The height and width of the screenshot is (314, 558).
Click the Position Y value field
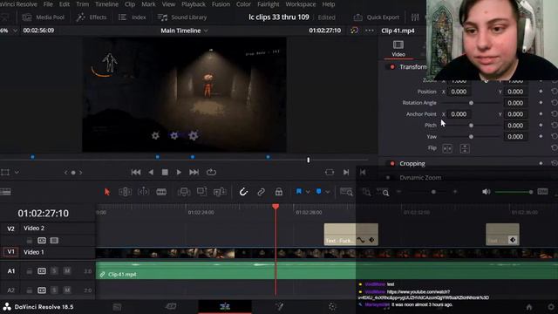(x=515, y=92)
